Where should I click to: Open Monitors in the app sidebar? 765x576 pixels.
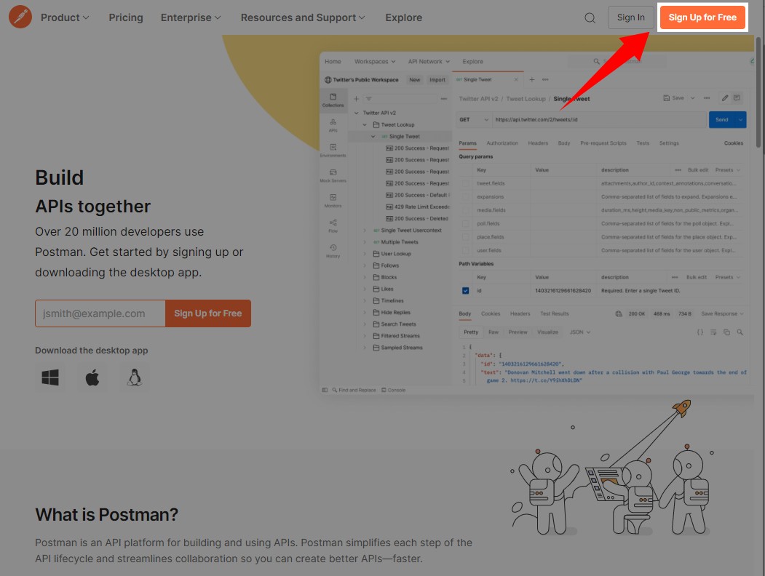[333, 201]
